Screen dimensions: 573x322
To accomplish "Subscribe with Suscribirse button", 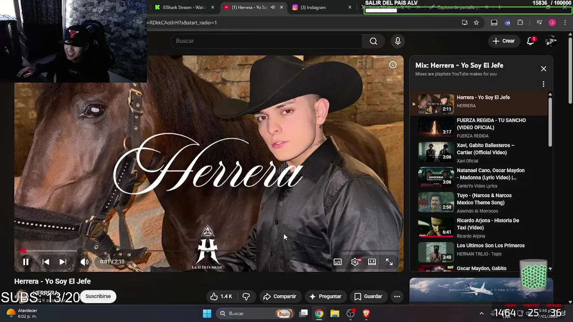I will click(98, 297).
